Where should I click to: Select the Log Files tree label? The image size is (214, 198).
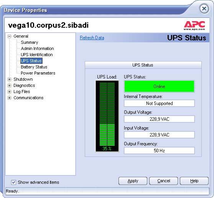pos(22,92)
